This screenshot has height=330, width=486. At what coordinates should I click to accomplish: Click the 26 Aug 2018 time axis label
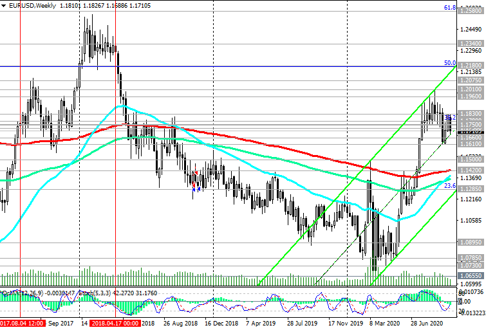pos(180,323)
